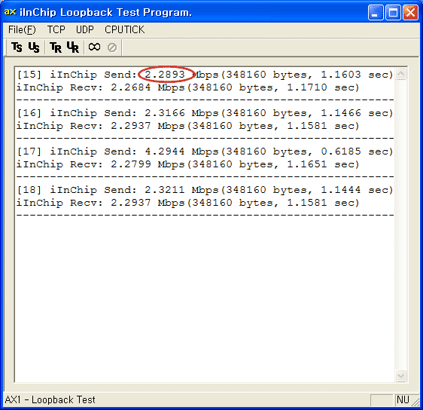Click the Send value '2.3166' in the log

pyautogui.click(x=165, y=112)
